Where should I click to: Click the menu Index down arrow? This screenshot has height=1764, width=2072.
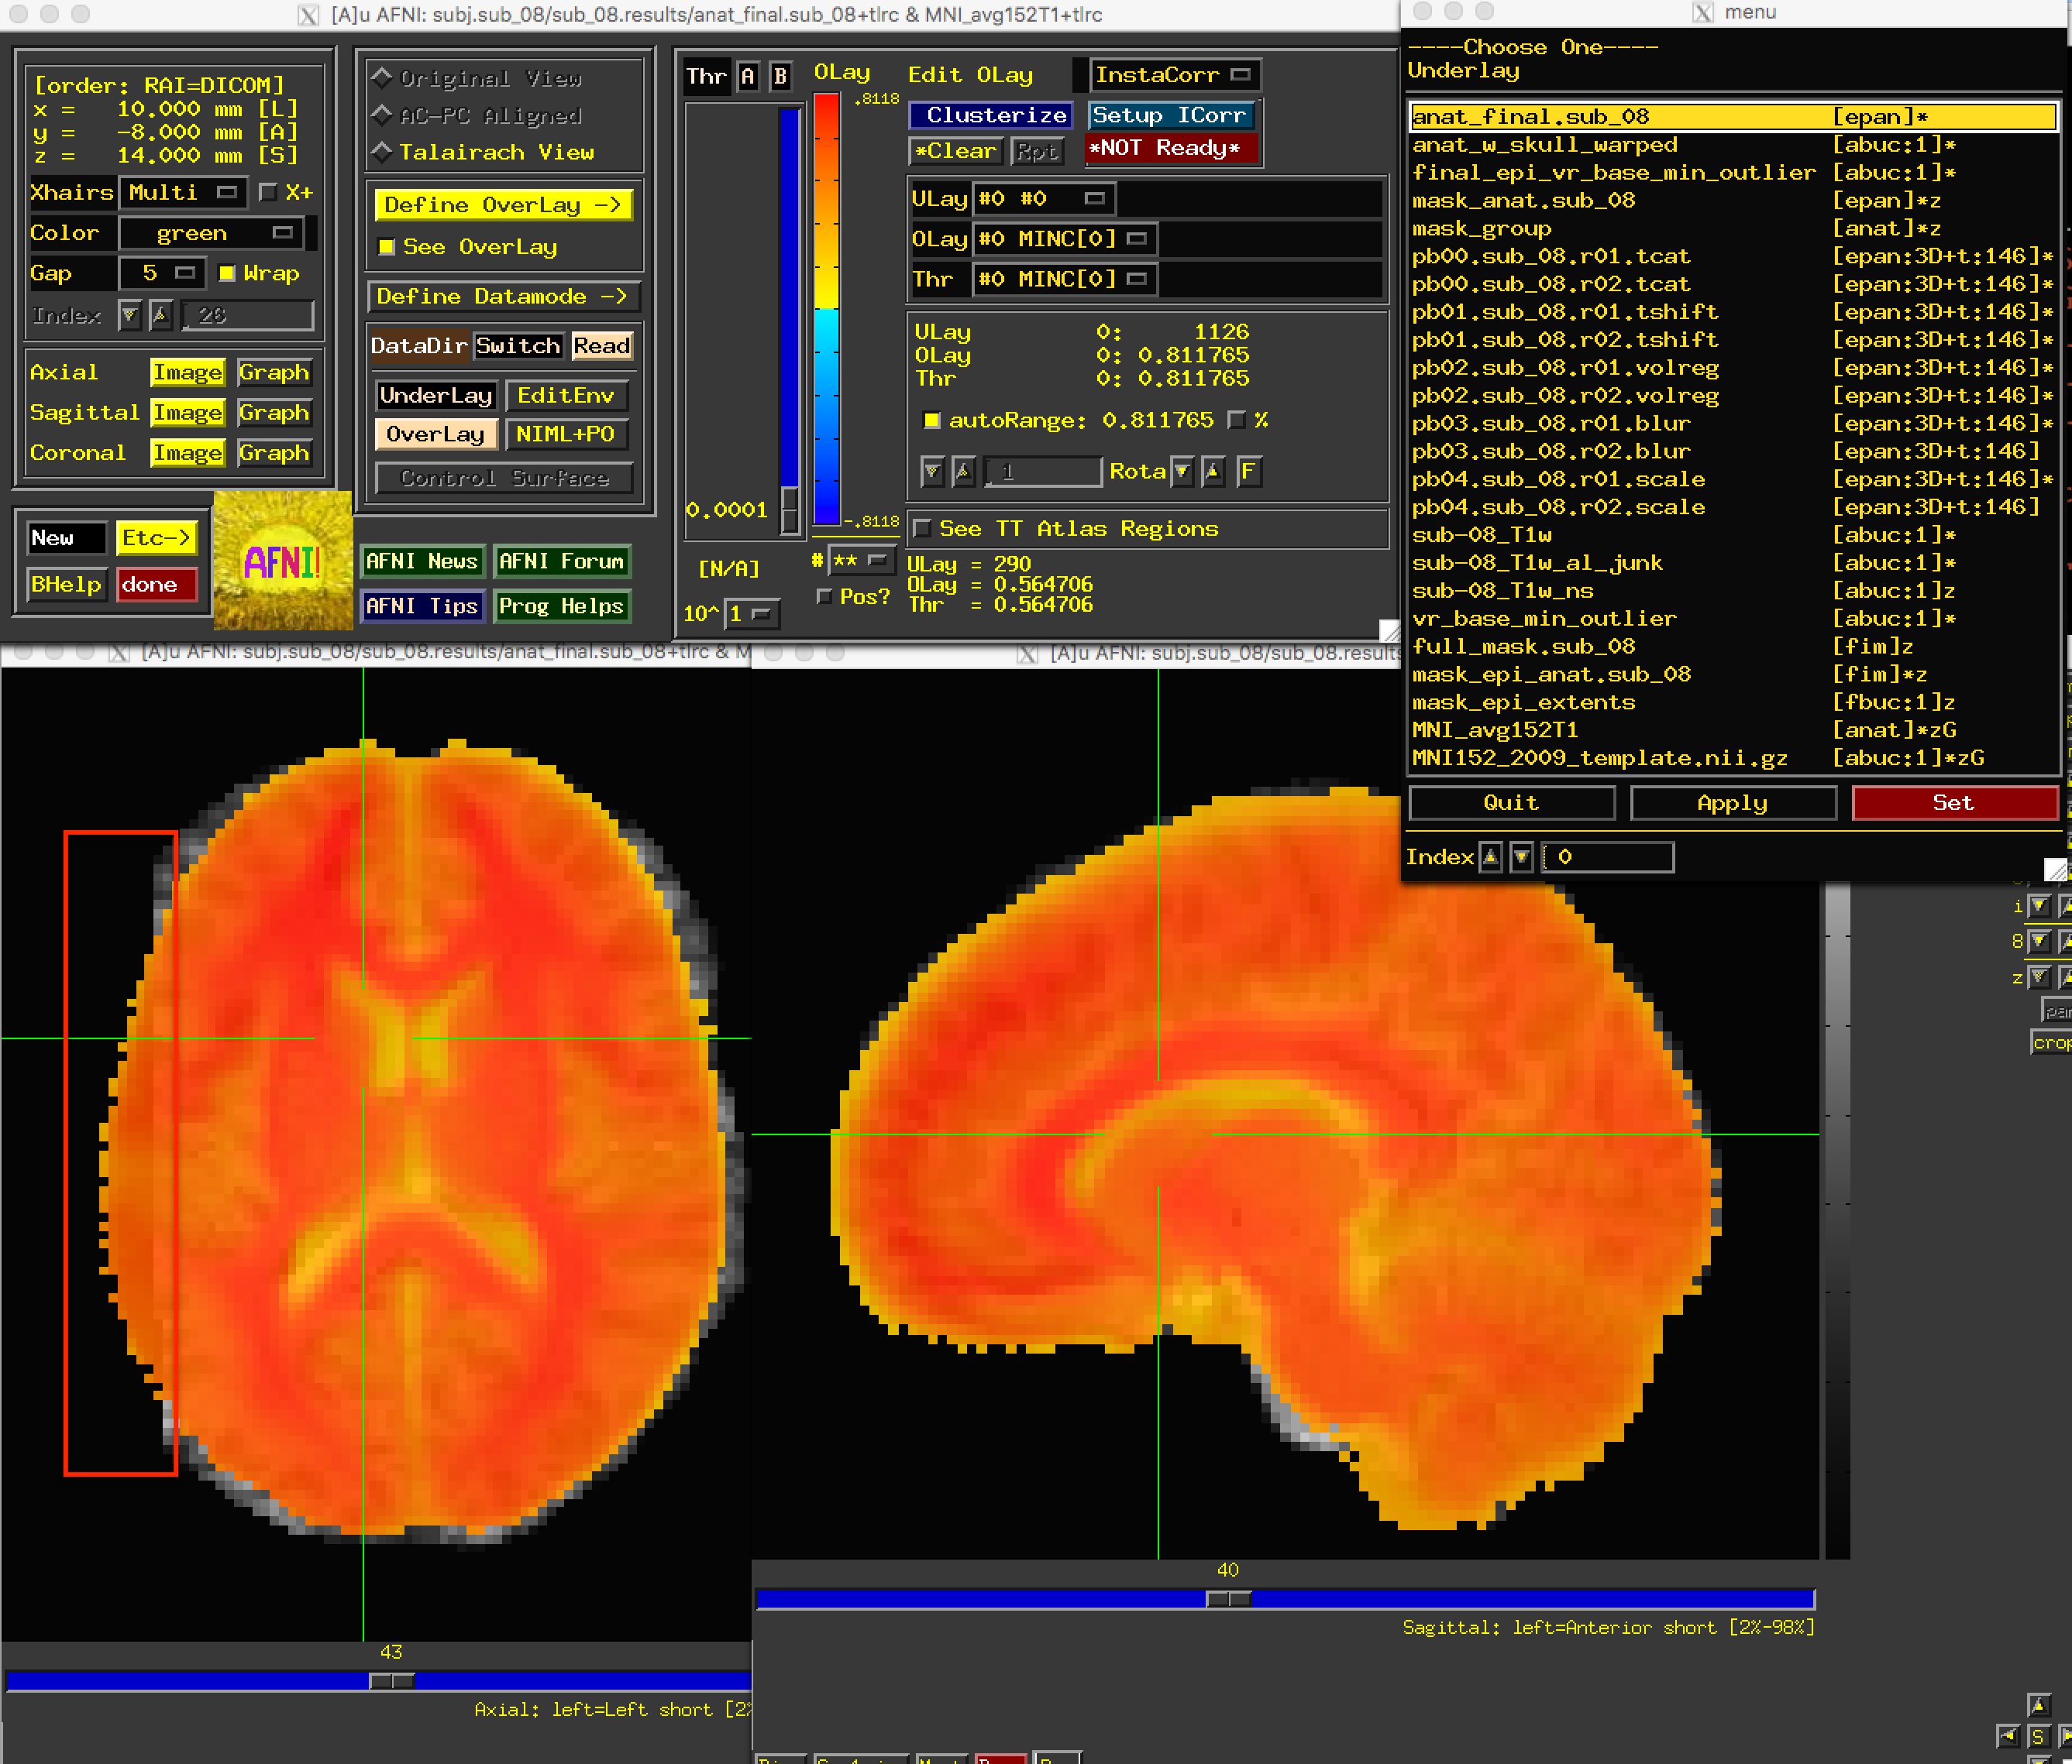click(x=1521, y=856)
